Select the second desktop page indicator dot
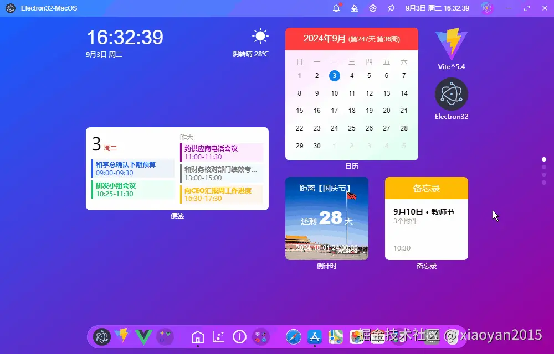Screen dimensions: 554x354 (x=544, y=167)
